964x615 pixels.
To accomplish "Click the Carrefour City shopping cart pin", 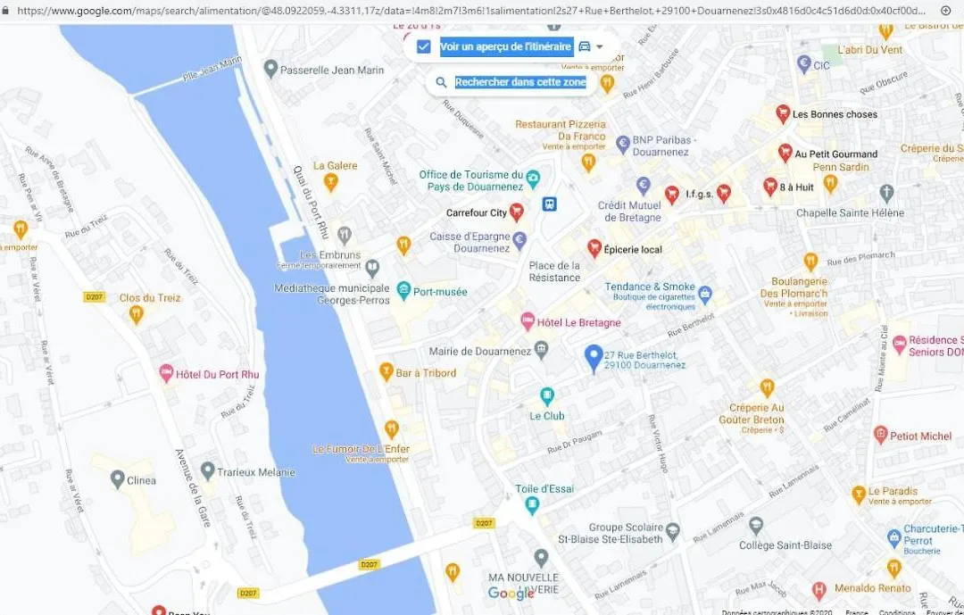I will click(517, 212).
